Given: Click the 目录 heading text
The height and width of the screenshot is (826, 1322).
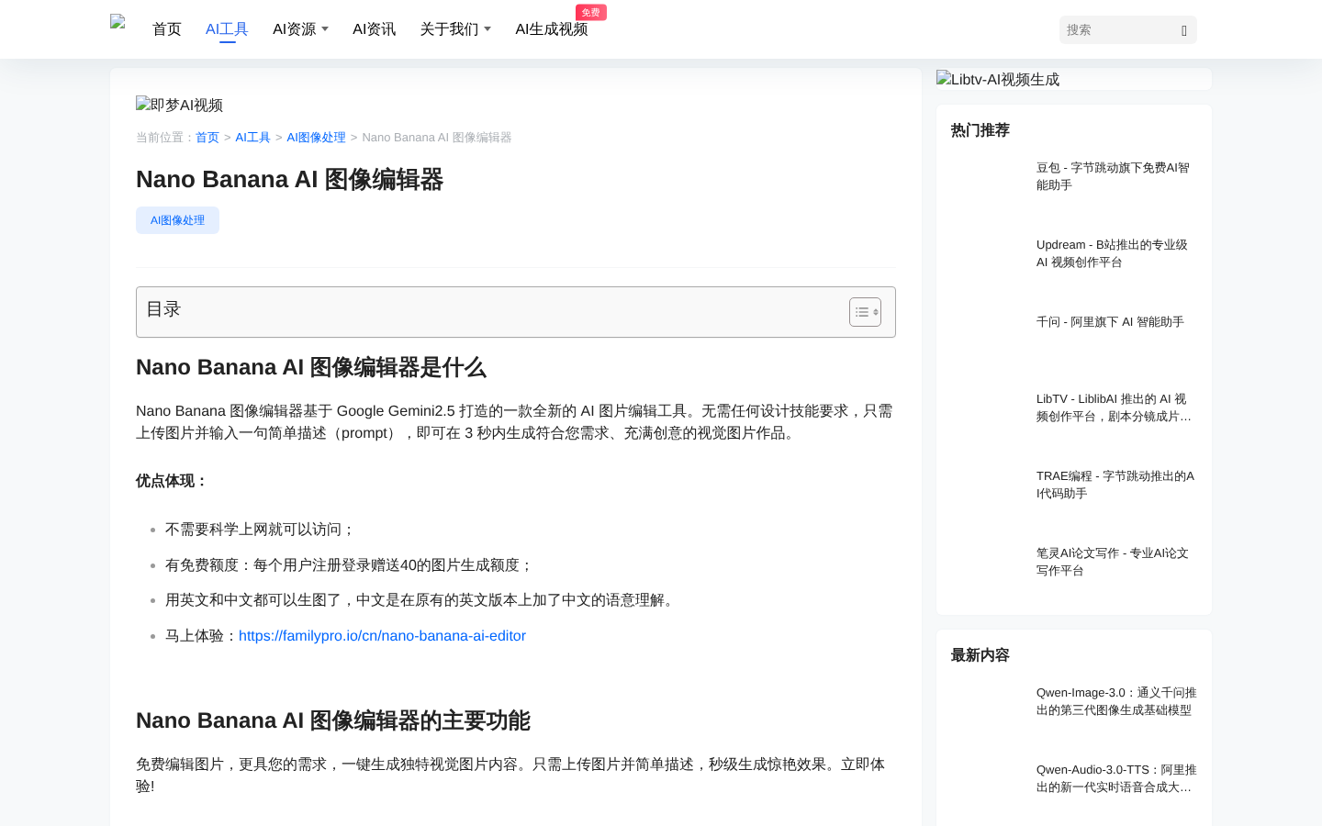Looking at the screenshot, I should coord(163,309).
